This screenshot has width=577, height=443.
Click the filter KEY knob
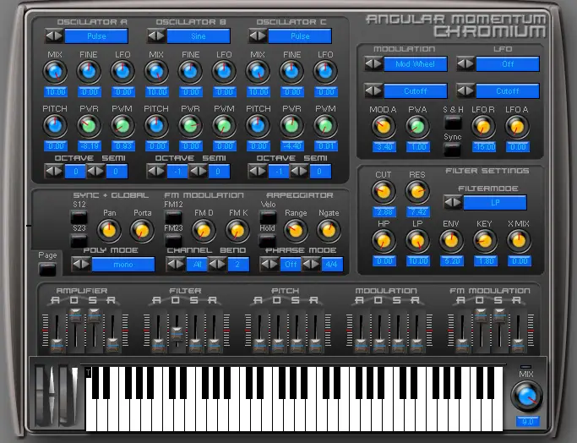pyautogui.click(x=485, y=241)
